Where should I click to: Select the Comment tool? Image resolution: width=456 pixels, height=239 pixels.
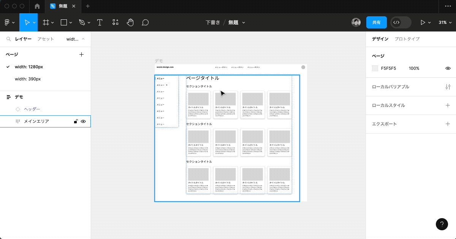pos(145,22)
